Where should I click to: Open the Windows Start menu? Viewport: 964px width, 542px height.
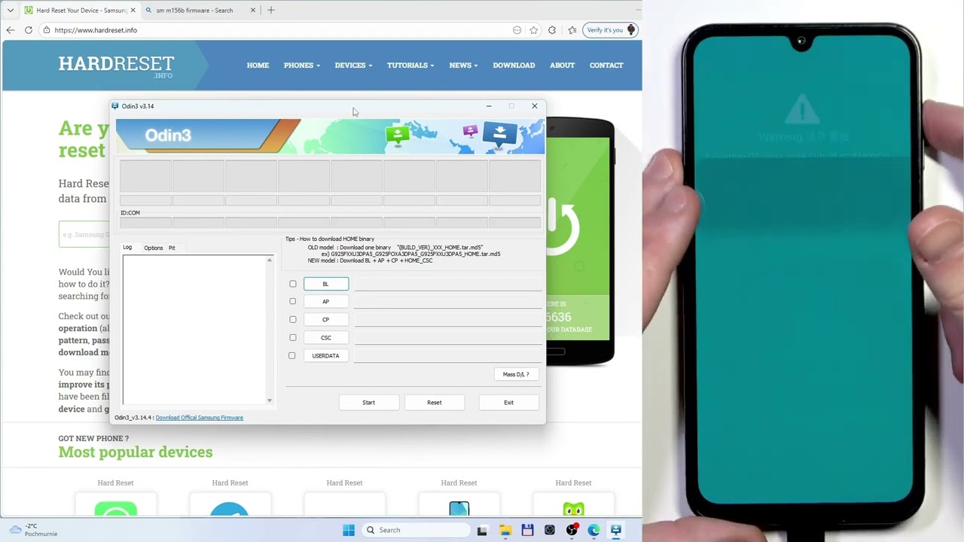pyautogui.click(x=349, y=530)
